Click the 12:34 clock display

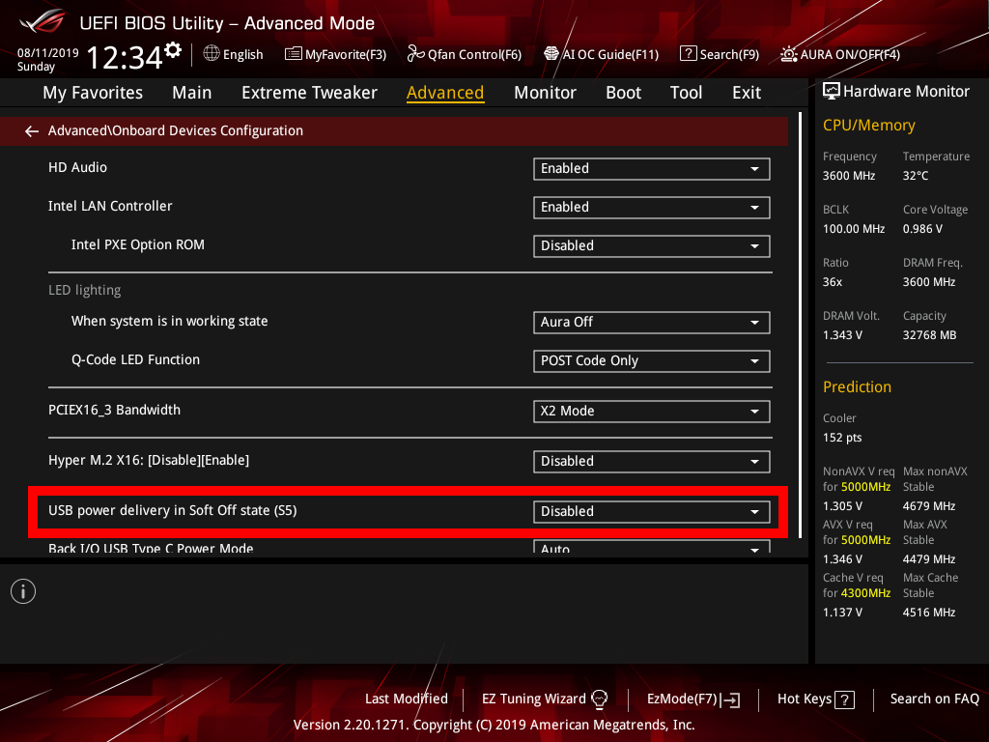point(125,57)
